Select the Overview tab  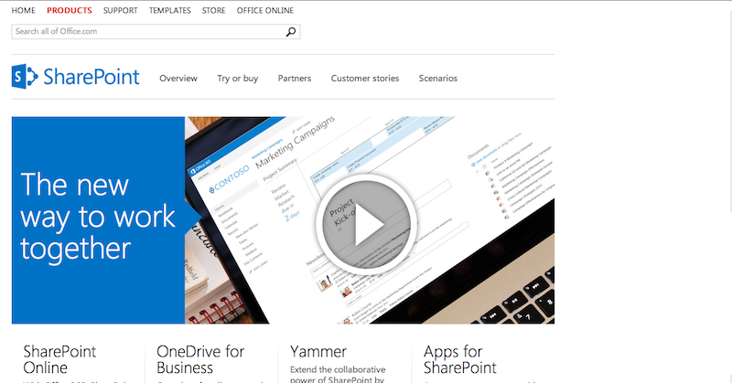(x=178, y=79)
